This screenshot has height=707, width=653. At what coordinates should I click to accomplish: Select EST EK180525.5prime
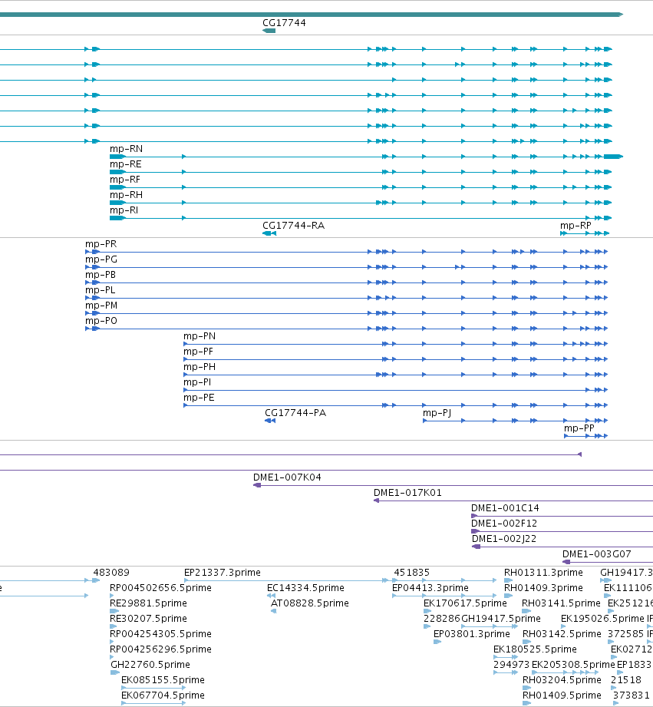(535, 649)
